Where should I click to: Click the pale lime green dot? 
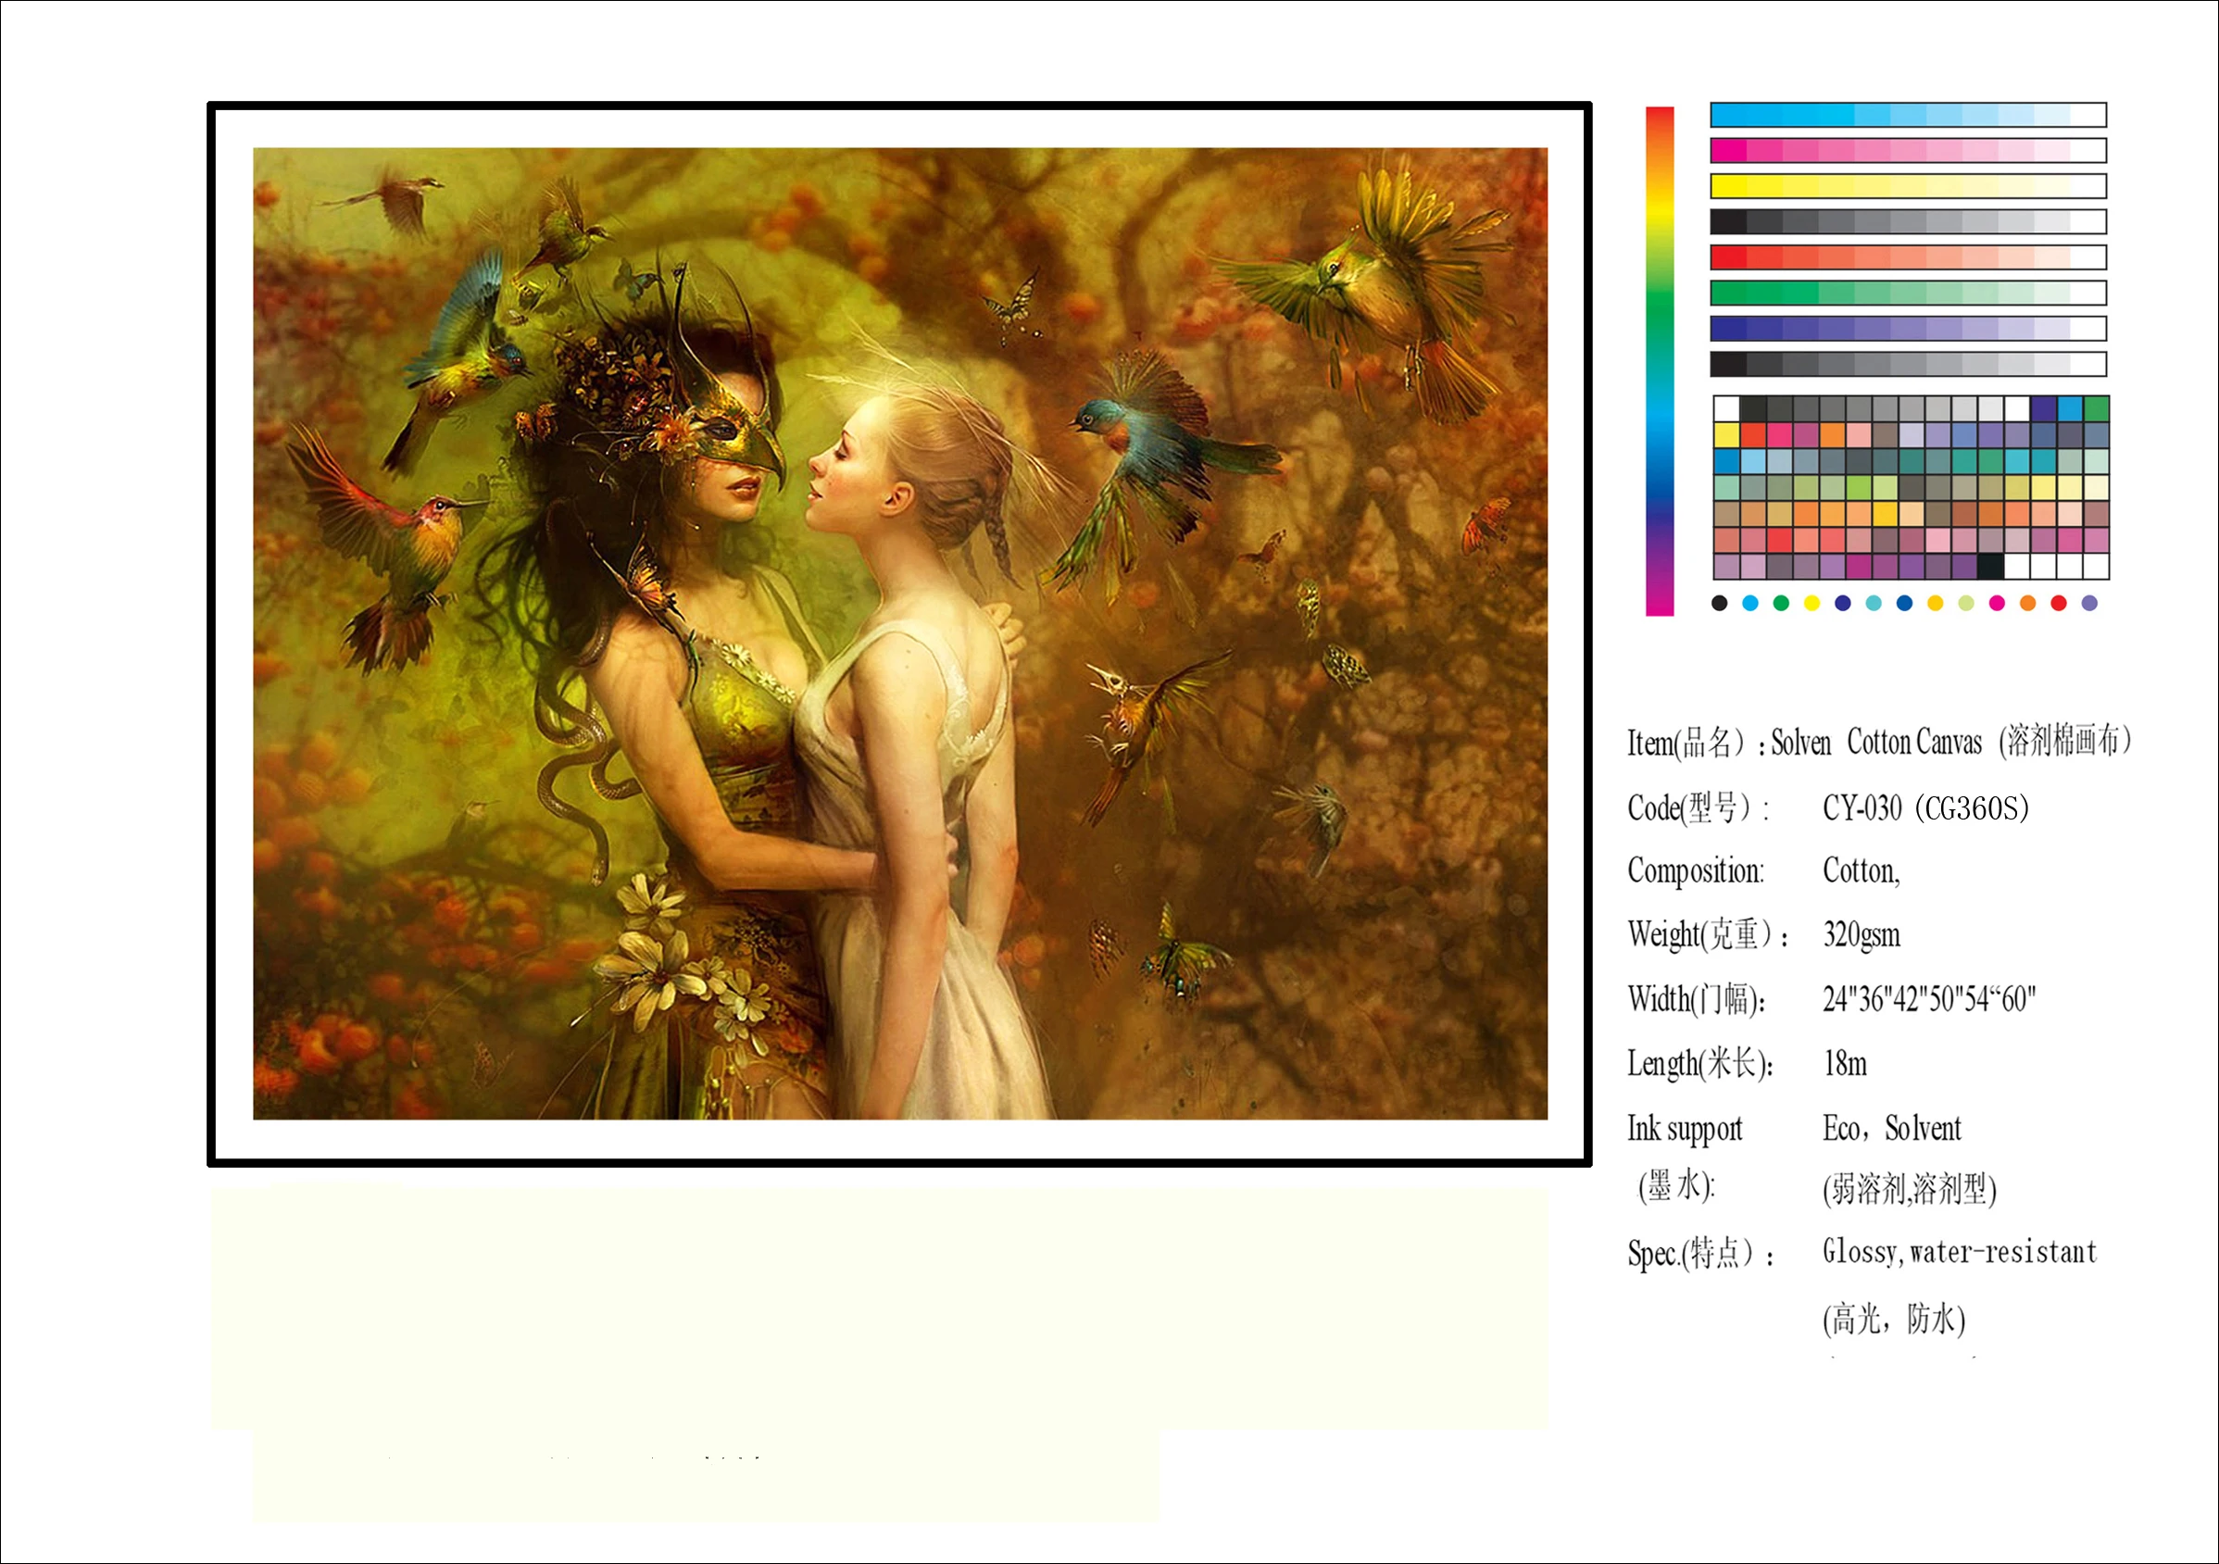(x=1966, y=603)
